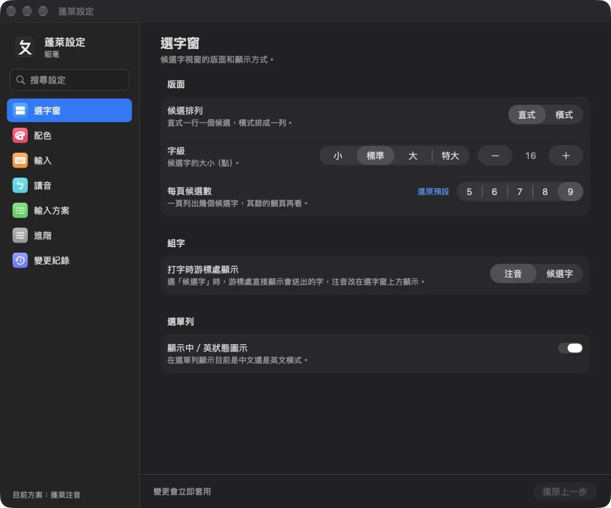Open the 進階 settings page
The width and height of the screenshot is (611, 508).
[x=69, y=235]
